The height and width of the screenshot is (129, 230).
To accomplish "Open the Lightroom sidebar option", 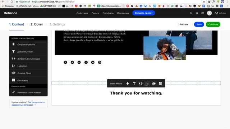I will coord(28,66).
